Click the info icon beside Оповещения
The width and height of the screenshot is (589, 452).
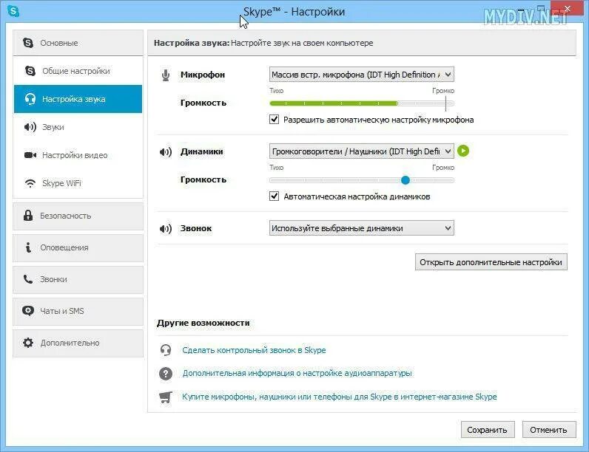(28, 247)
